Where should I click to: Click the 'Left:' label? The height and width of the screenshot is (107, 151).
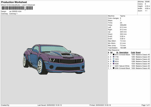(x=109, y=27)
